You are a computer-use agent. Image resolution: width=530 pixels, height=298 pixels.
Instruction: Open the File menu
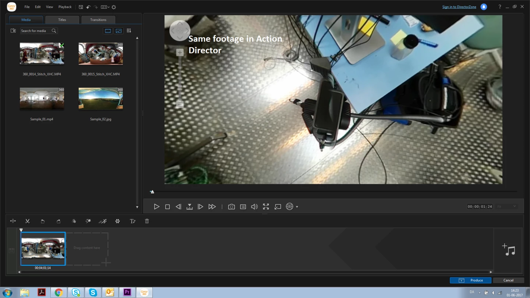[27, 7]
